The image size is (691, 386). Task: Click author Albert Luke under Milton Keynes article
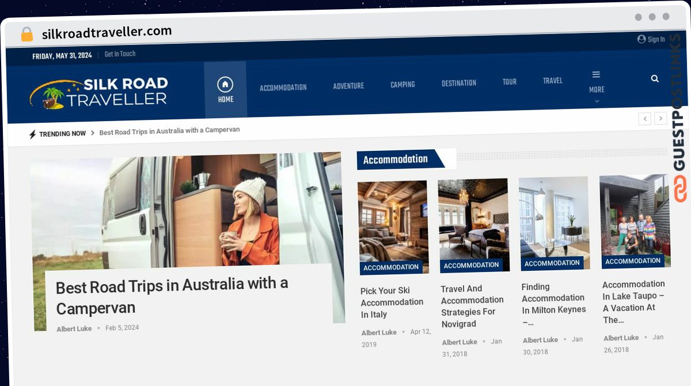tap(540, 340)
